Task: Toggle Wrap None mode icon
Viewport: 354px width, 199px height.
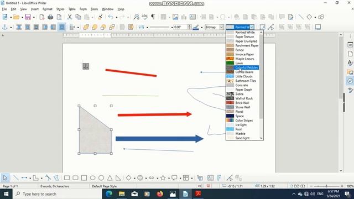Action: pyautogui.click(x=19, y=27)
